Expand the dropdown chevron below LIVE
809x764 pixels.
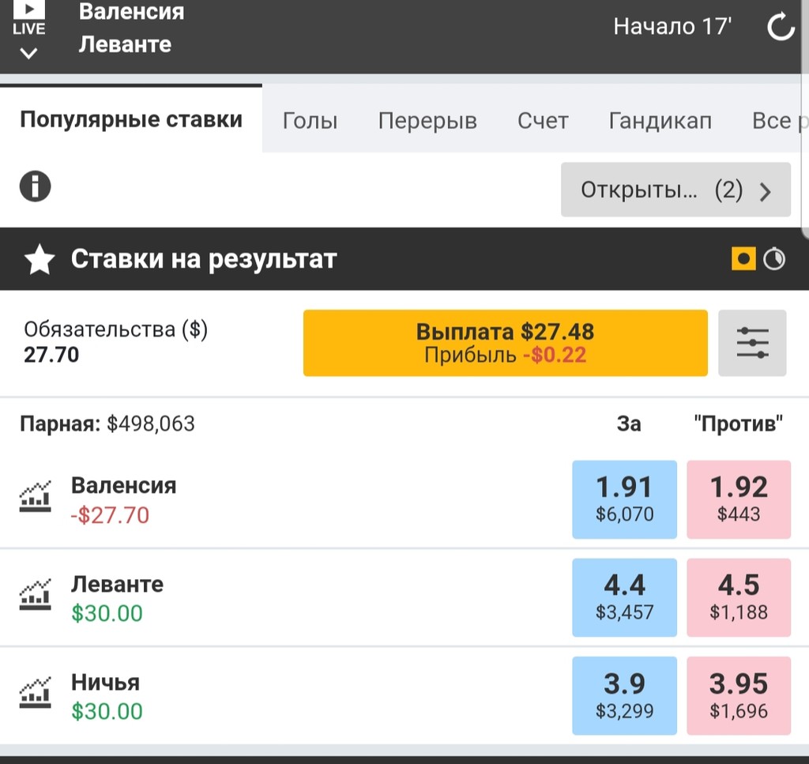point(29,54)
